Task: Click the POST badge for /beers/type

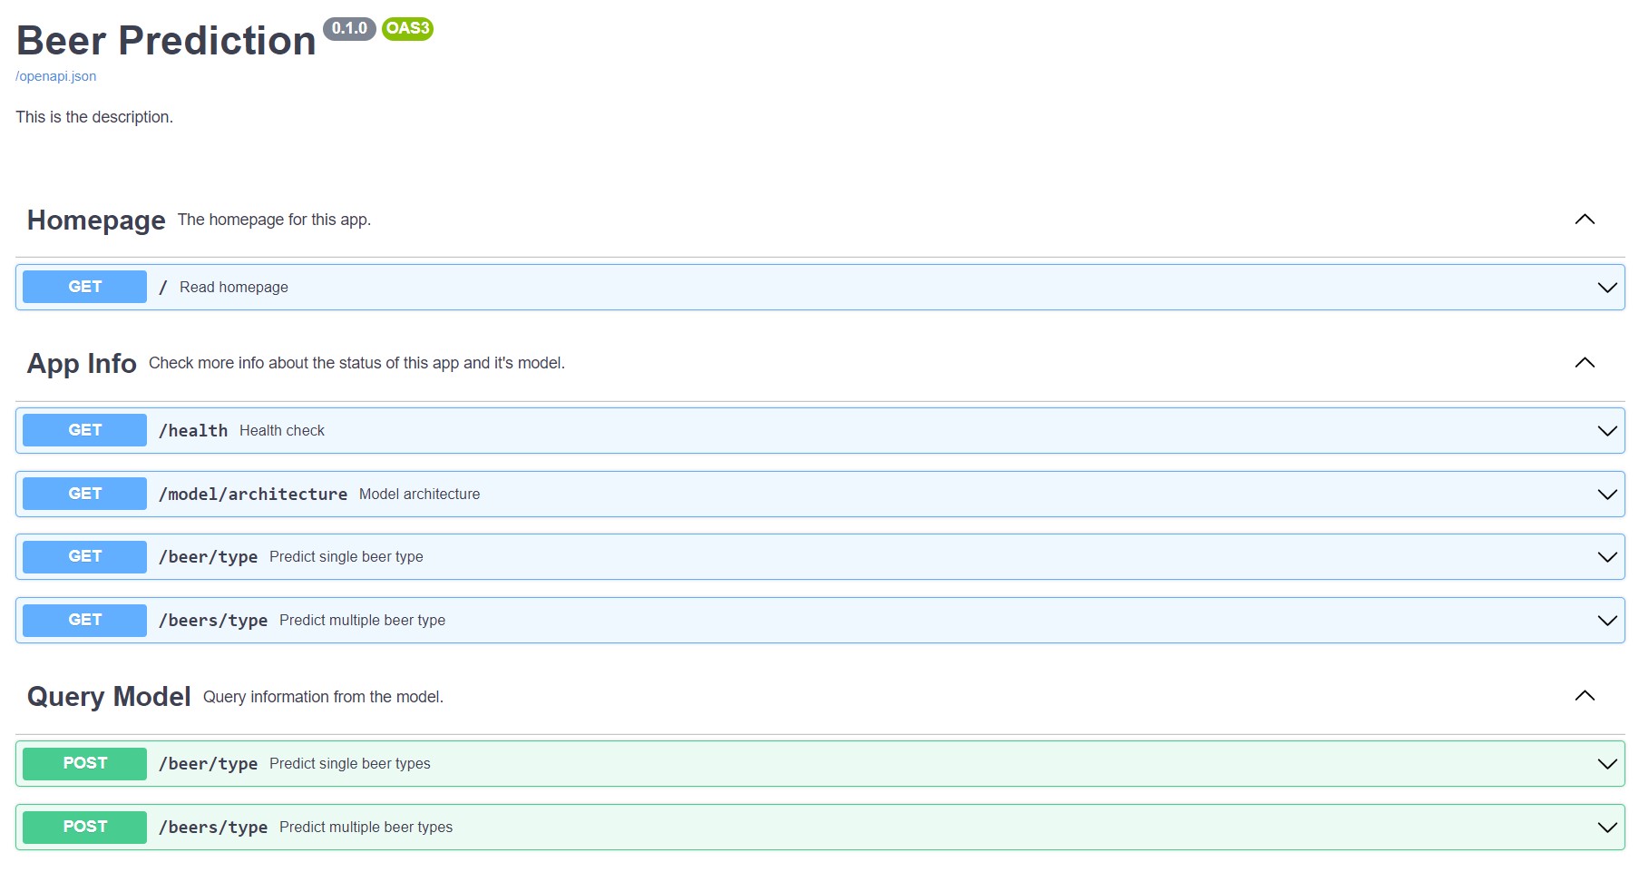Action: coord(84,827)
